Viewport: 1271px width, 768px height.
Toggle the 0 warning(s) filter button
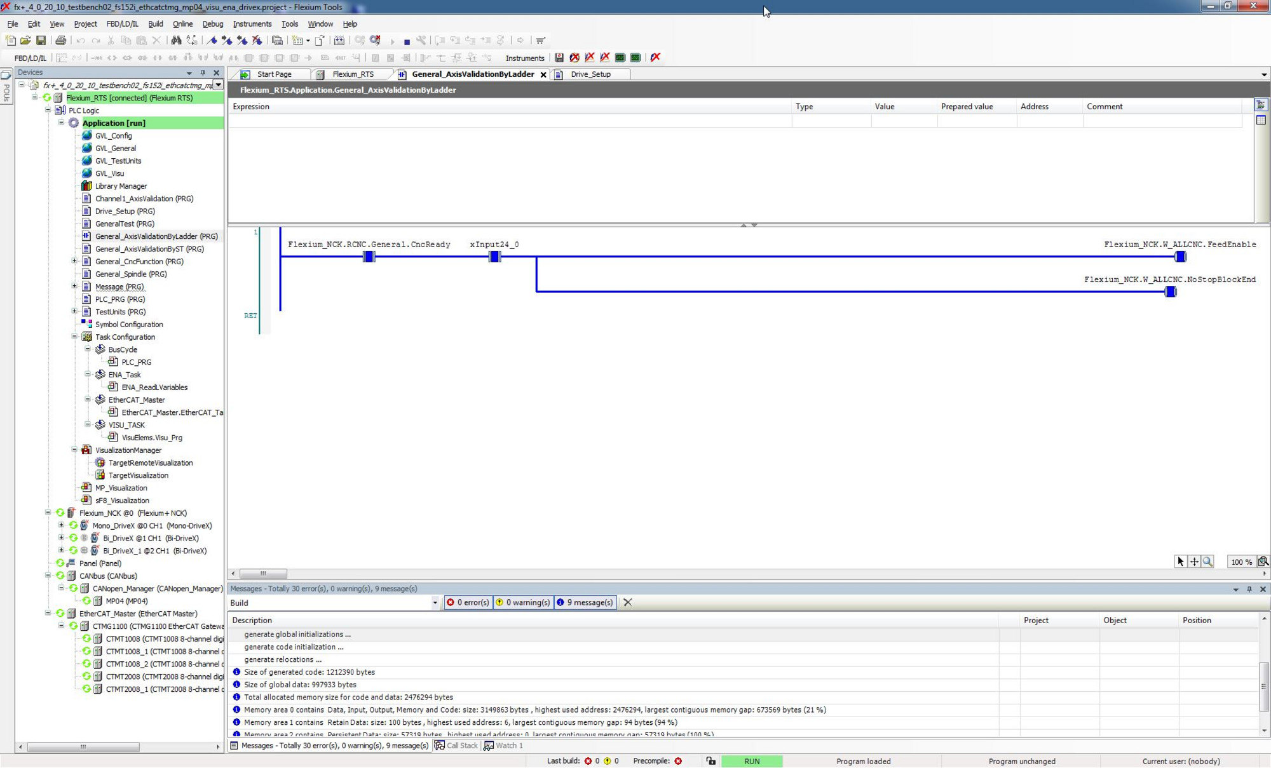tap(523, 602)
